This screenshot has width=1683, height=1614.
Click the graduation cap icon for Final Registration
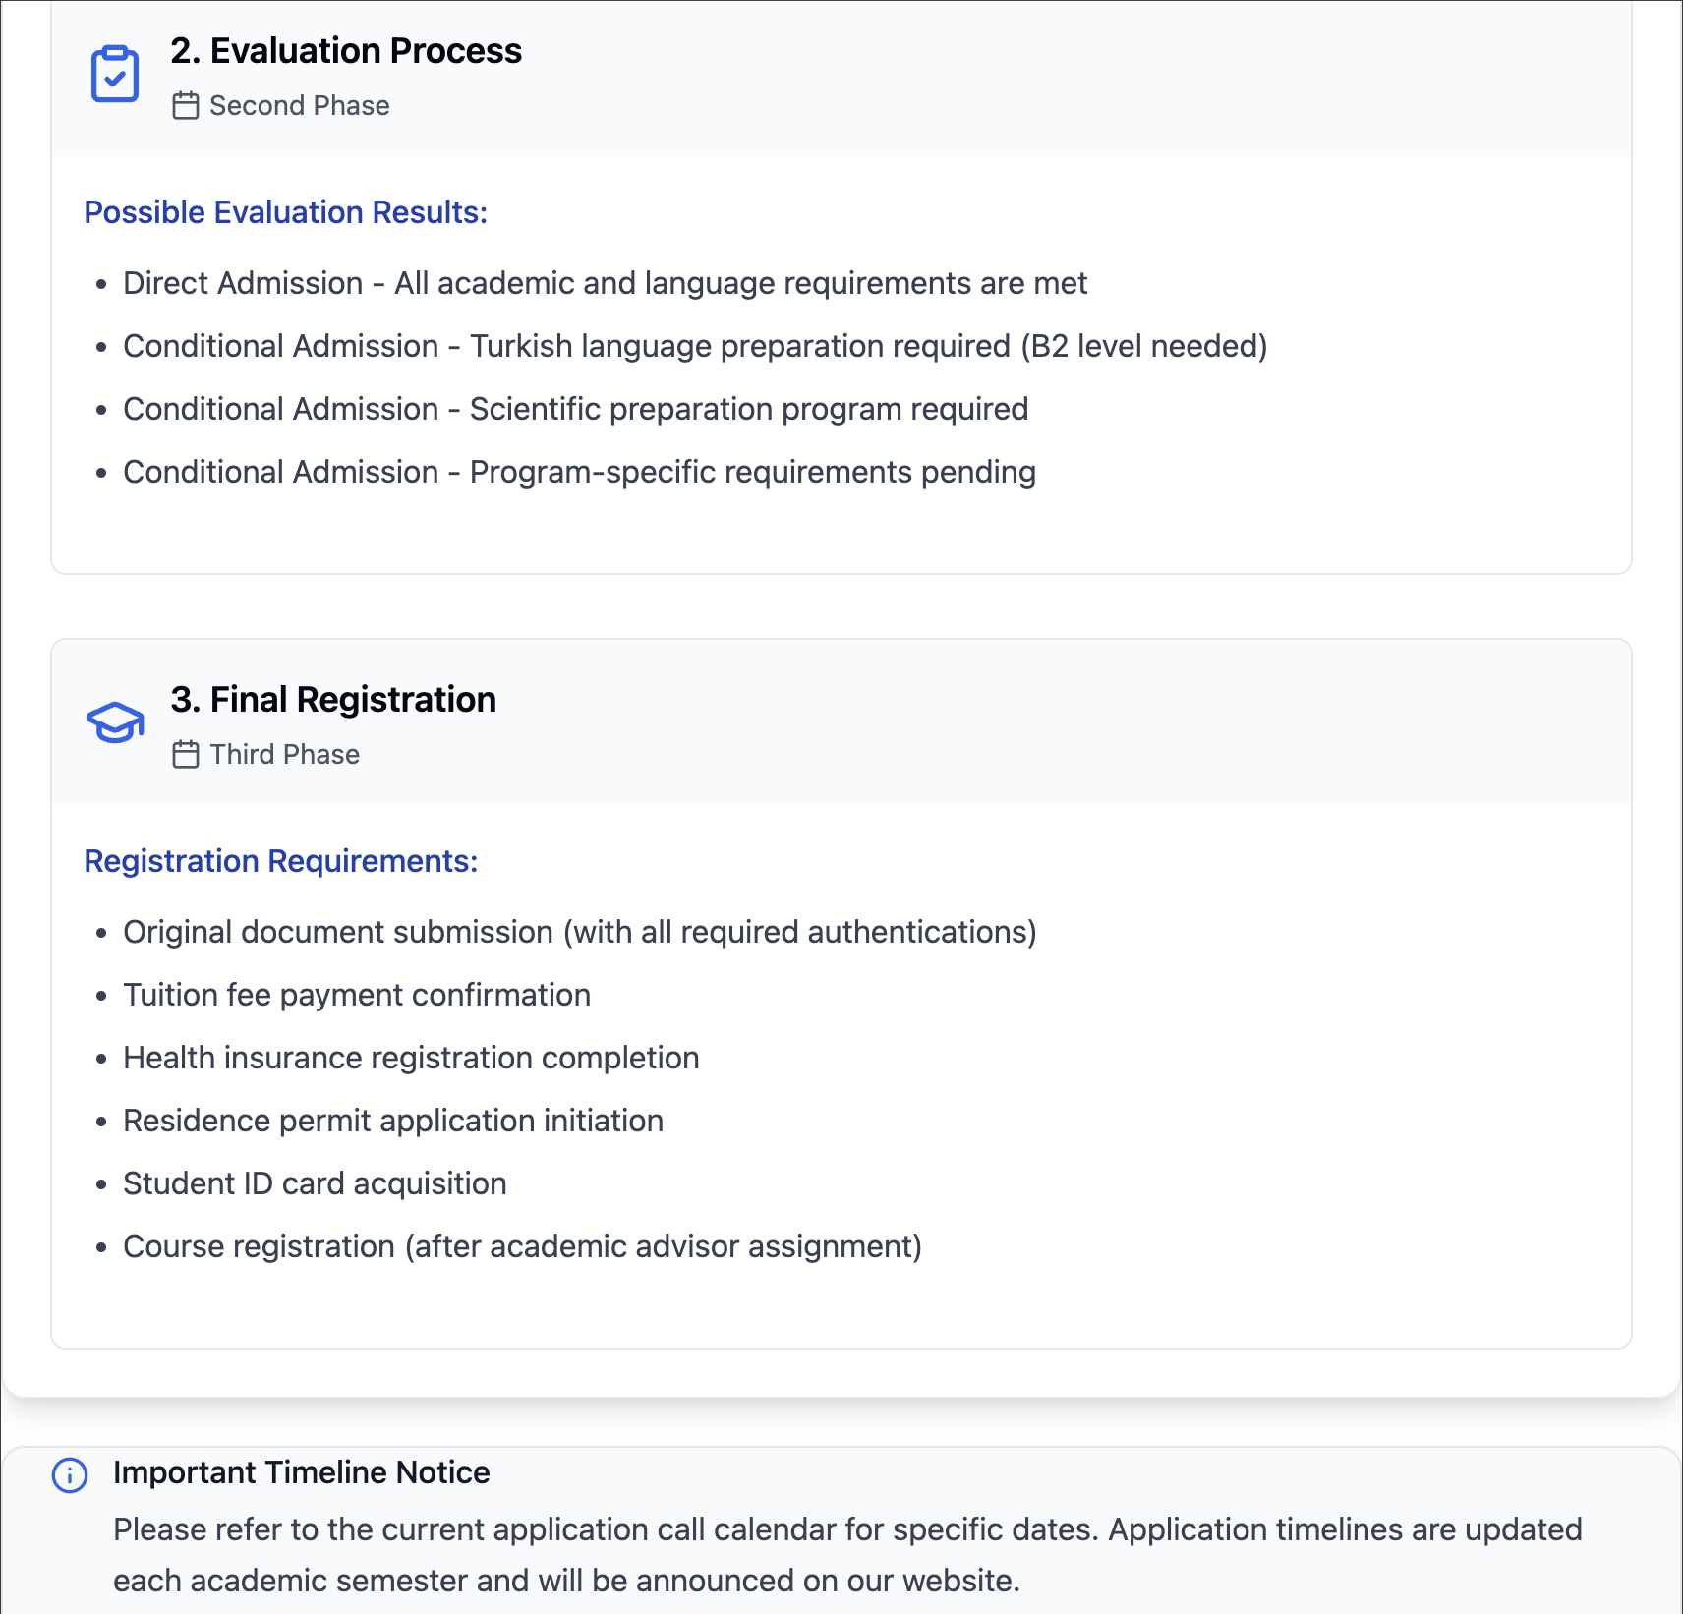coord(115,722)
